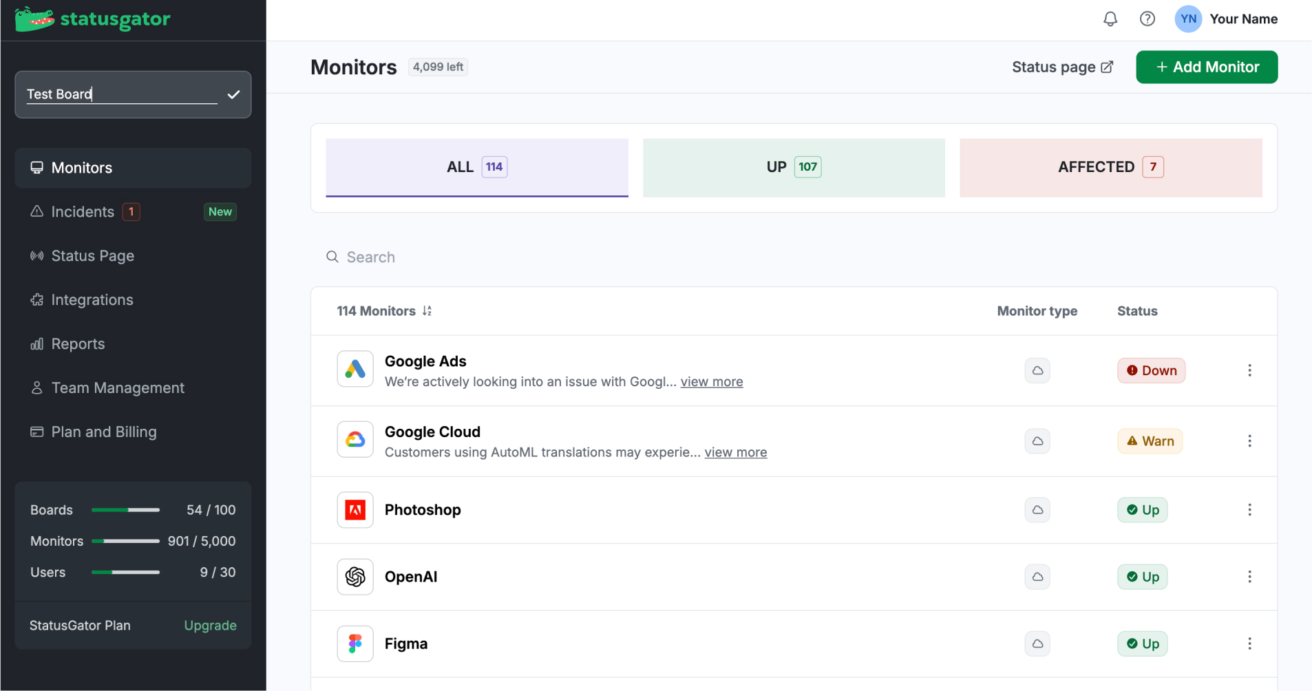Click the Figma monitor type cloud icon

(1037, 644)
